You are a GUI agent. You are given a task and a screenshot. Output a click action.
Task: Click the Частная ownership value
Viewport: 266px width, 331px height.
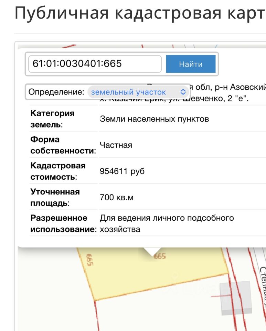coord(116,145)
